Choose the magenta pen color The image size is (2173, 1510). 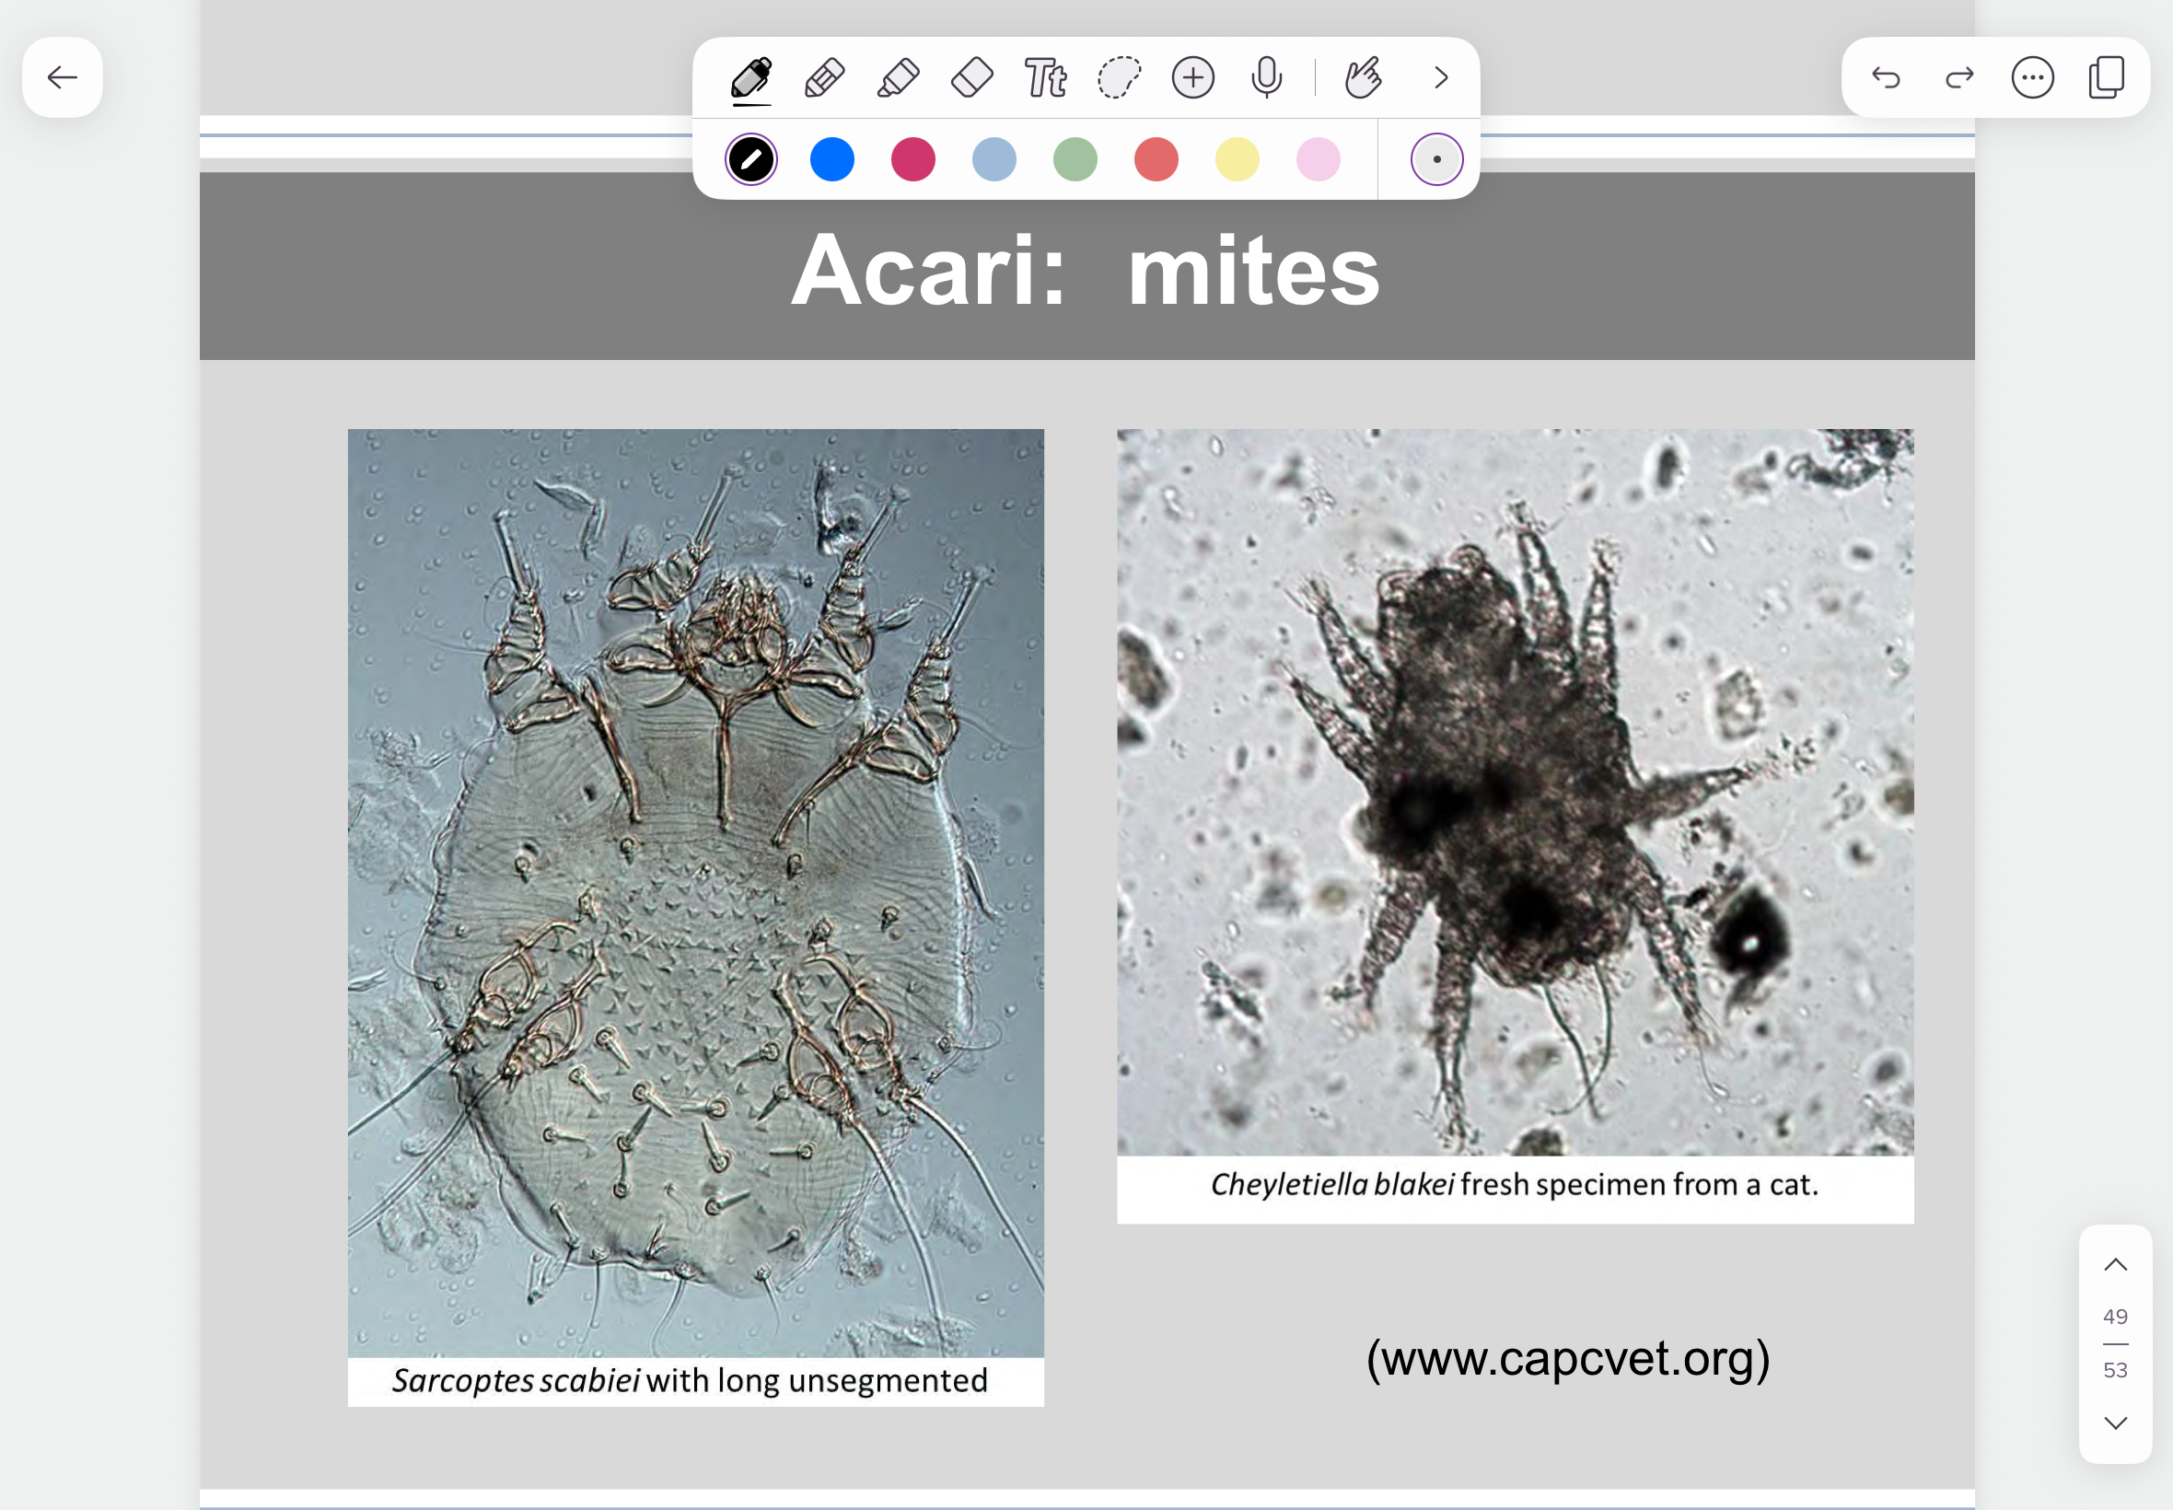pyautogui.click(x=912, y=159)
